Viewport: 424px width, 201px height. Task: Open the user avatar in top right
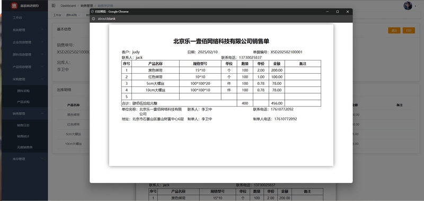(408, 6)
